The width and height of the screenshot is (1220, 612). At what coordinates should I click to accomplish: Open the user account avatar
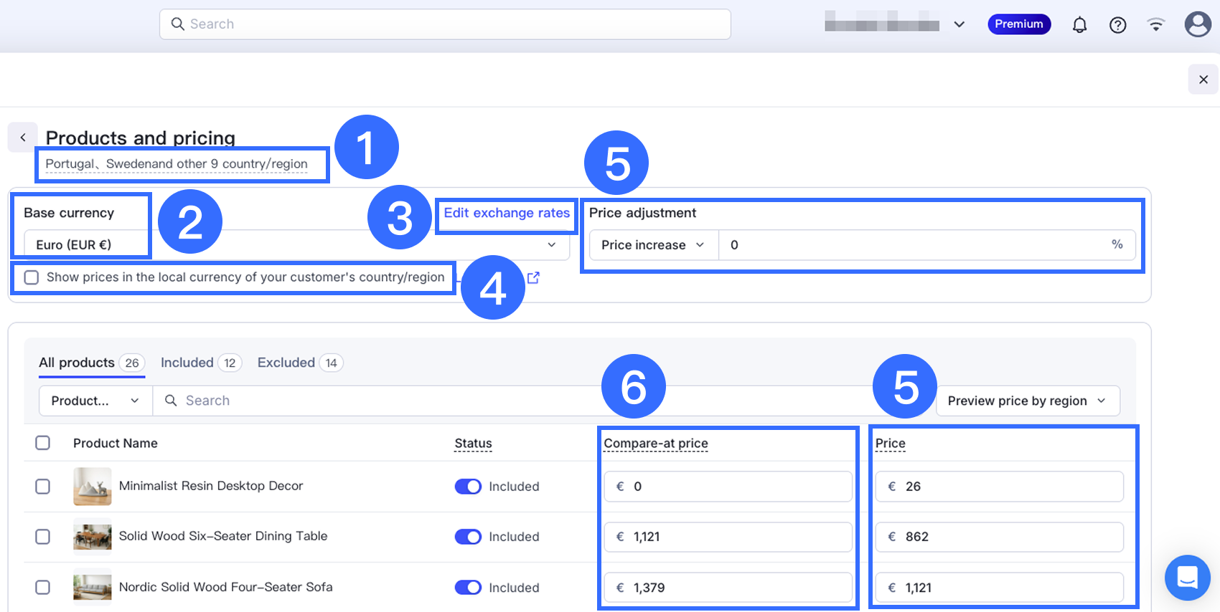(1197, 24)
